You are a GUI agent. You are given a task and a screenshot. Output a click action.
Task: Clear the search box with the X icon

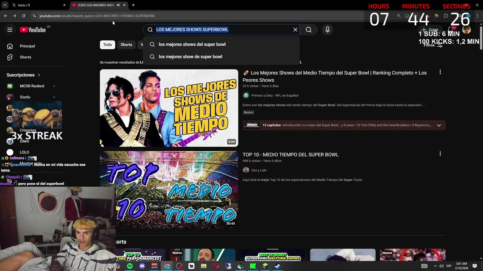click(295, 30)
